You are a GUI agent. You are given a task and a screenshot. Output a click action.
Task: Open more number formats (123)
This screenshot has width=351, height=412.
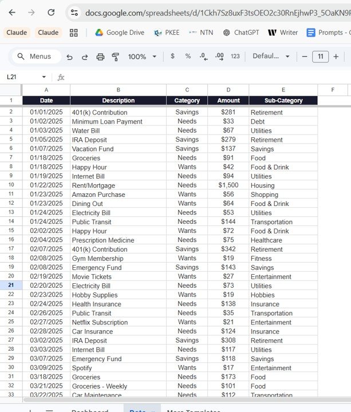(x=235, y=57)
